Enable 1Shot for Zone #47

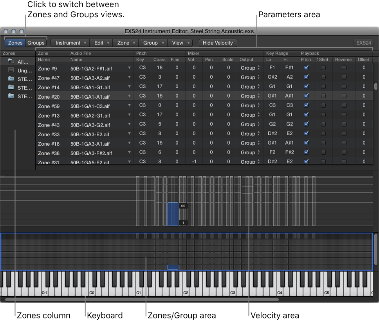(x=323, y=77)
